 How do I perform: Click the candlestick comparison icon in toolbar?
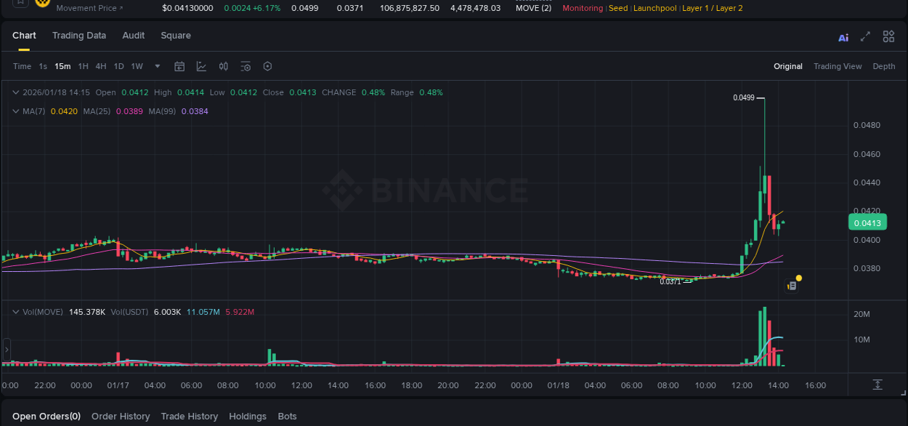click(223, 66)
